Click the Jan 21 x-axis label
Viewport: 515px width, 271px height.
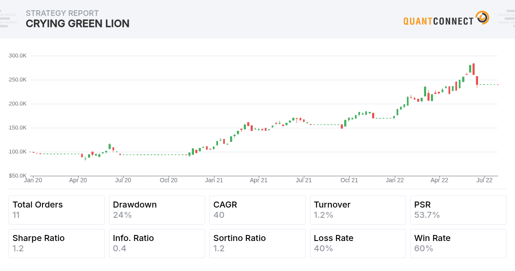click(214, 181)
